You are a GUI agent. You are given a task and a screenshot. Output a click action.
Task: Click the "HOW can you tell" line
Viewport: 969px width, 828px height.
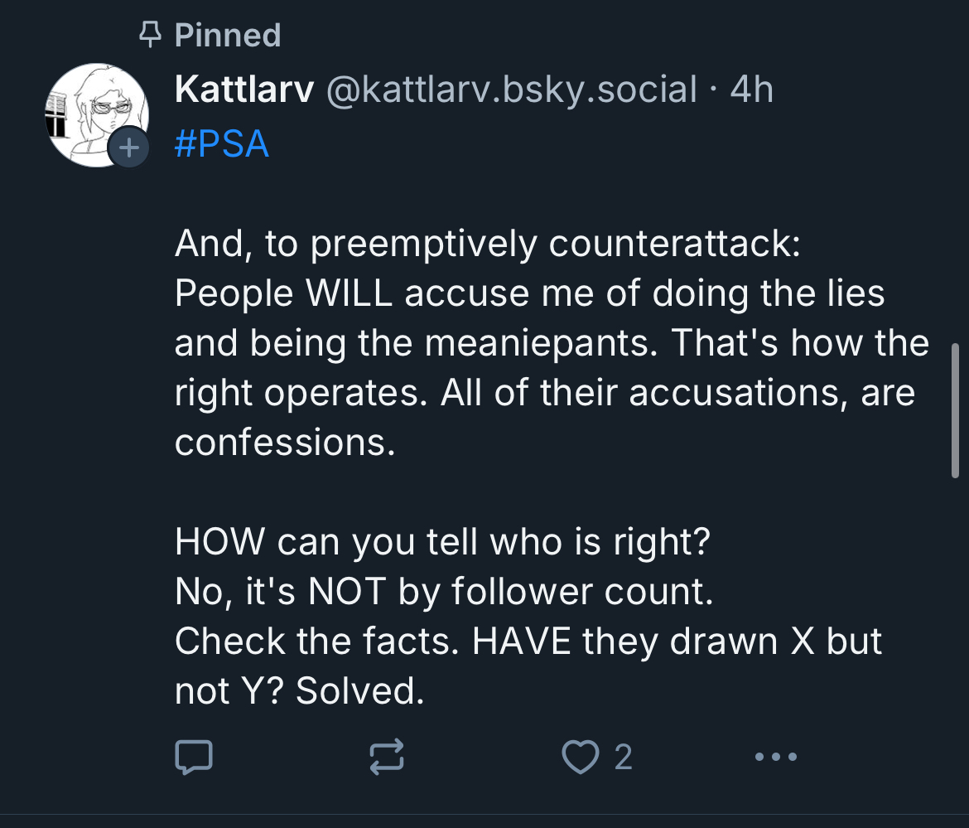[x=442, y=542]
